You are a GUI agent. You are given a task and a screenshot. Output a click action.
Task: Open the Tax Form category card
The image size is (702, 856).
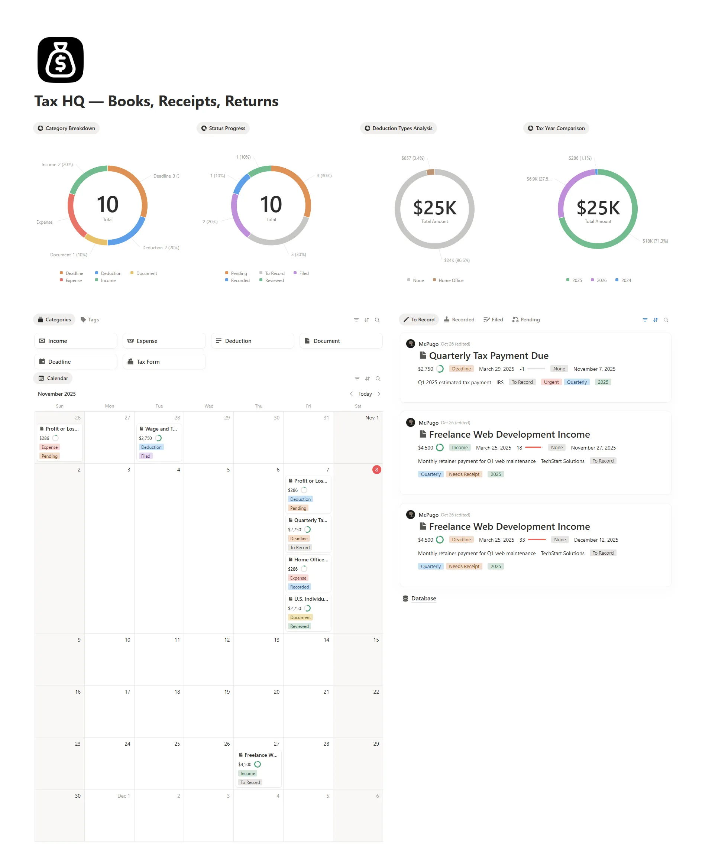(x=164, y=361)
